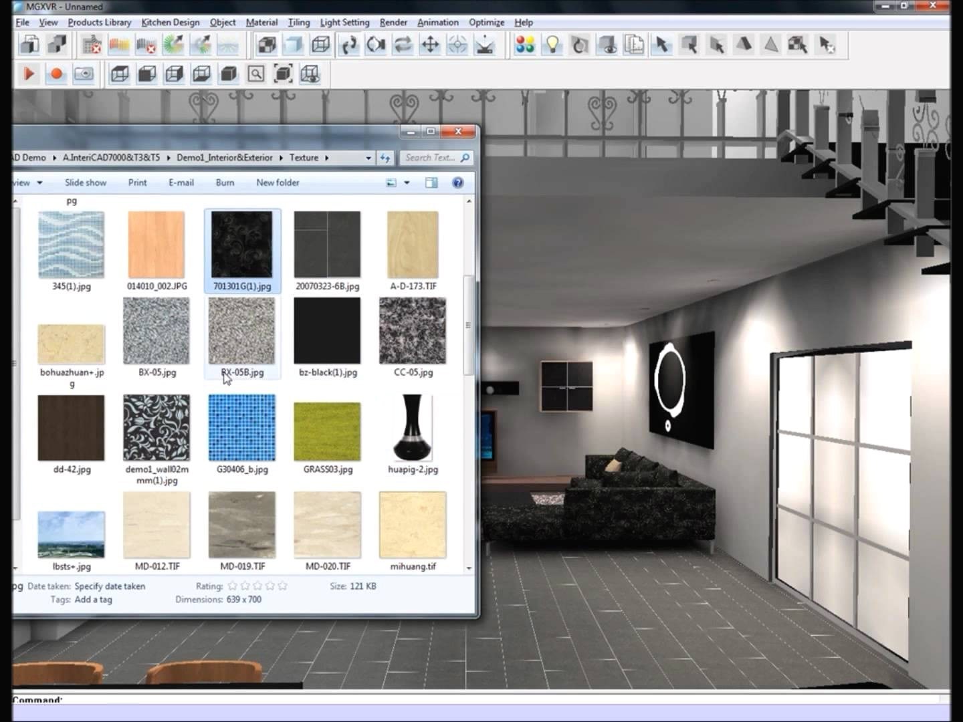Click Burn in the explorer toolbar
963x722 pixels.
tap(225, 183)
